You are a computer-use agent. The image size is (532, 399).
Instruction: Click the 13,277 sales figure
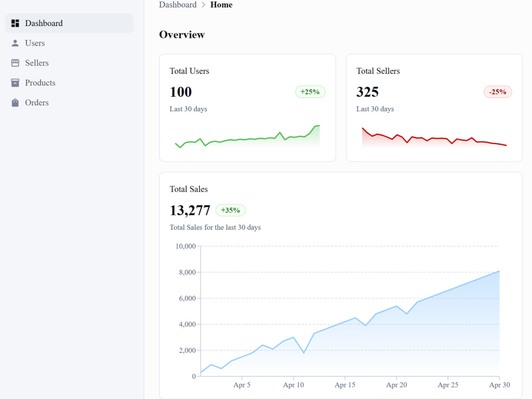(190, 210)
